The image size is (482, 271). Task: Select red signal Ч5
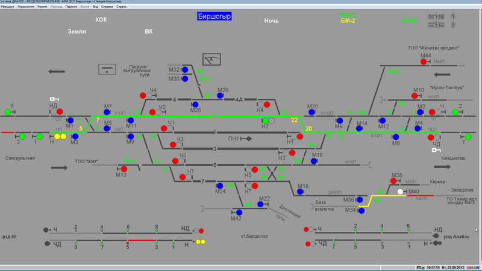coord(175,161)
